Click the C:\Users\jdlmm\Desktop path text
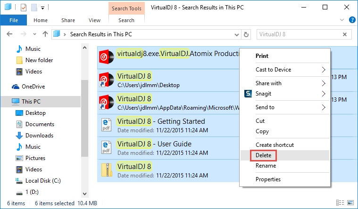The width and height of the screenshot is (358, 209). tap(149, 85)
